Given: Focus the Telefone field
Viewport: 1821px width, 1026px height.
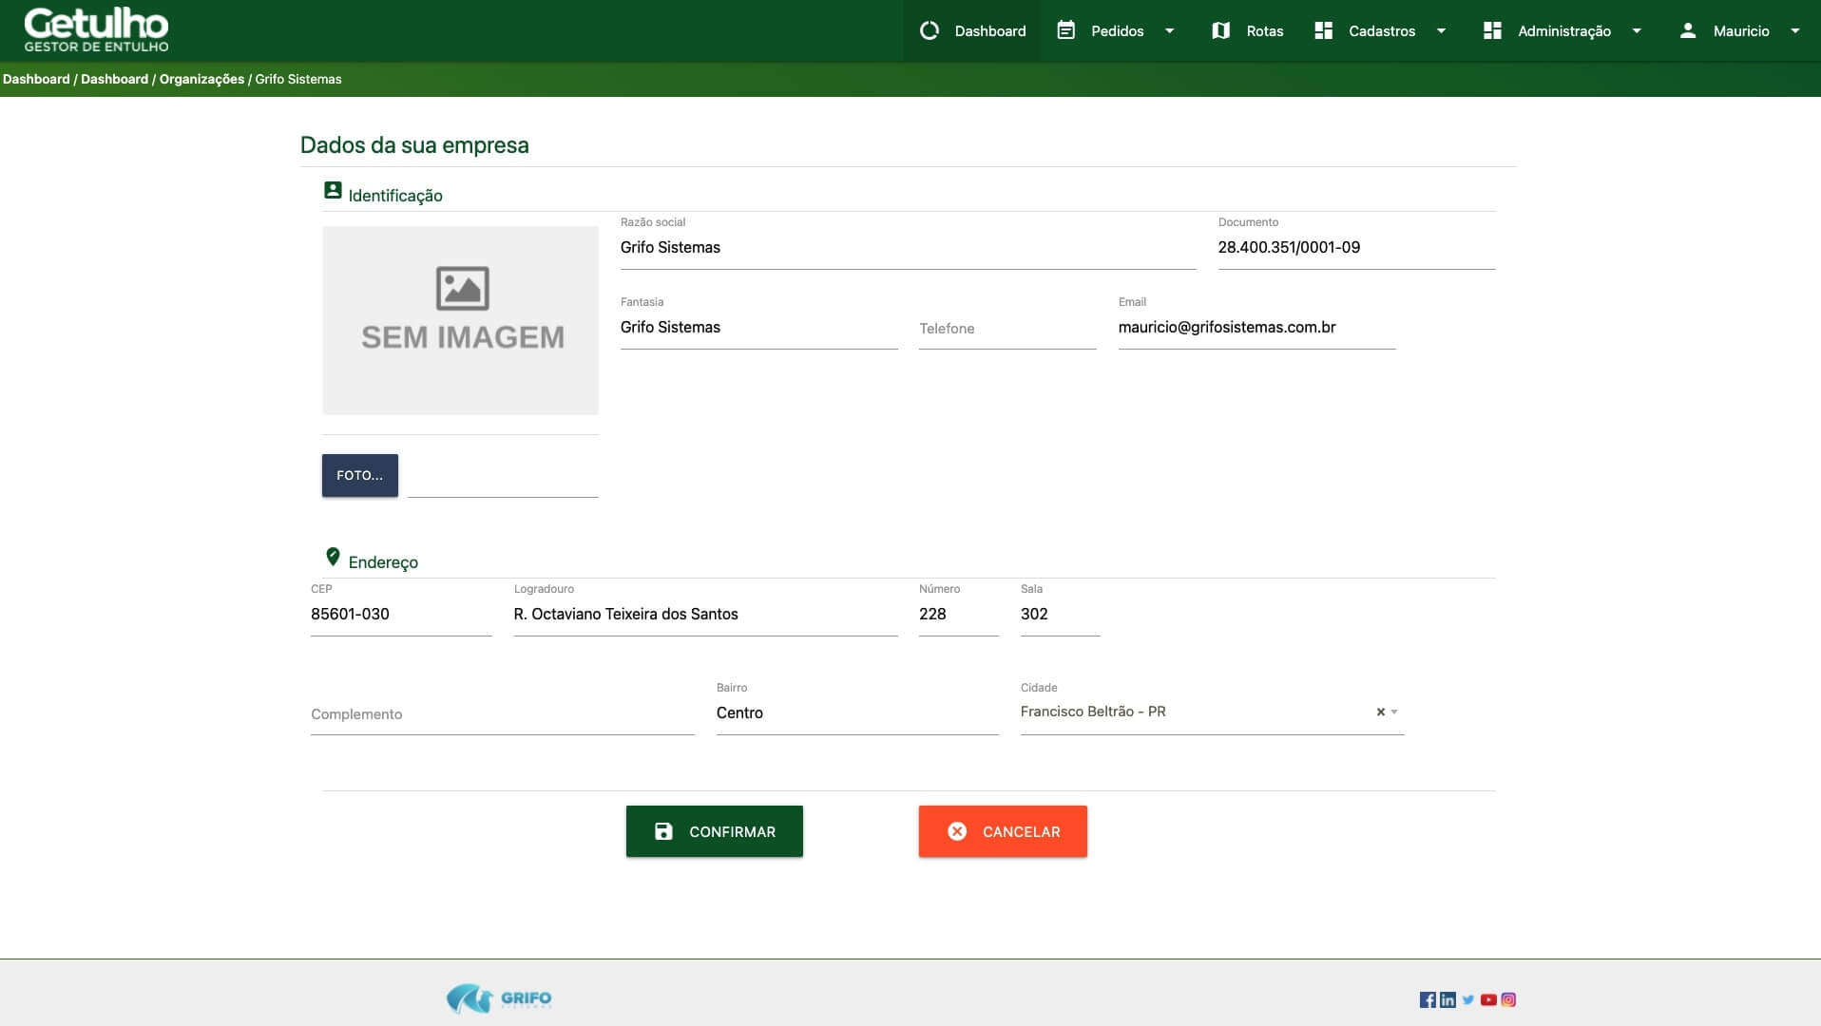Looking at the screenshot, I should (1007, 328).
